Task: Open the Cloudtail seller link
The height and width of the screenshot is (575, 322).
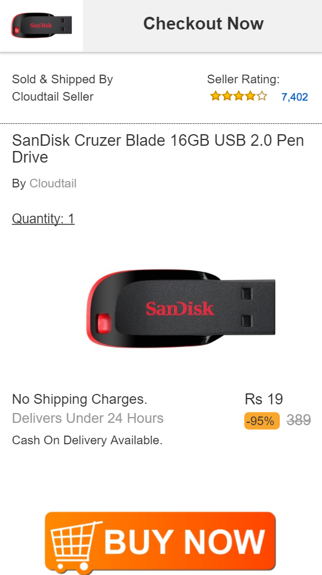Action: 53,183
